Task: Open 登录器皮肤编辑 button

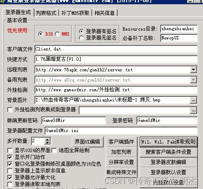Action: 169,162
